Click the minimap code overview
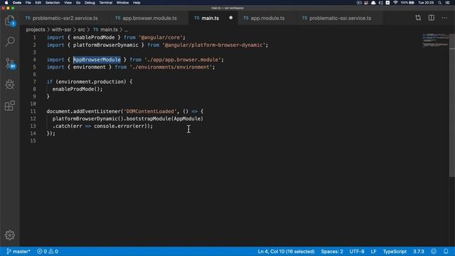The image size is (455, 256). pos(435,40)
